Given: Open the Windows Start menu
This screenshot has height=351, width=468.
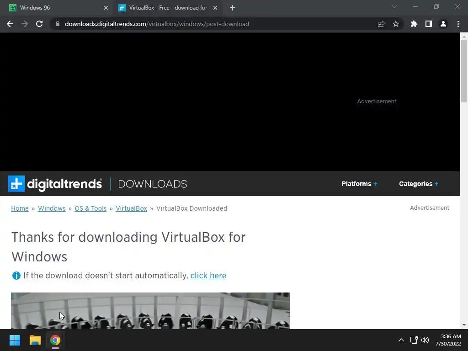Looking at the screenshot, I should click(x=15, y=340).
